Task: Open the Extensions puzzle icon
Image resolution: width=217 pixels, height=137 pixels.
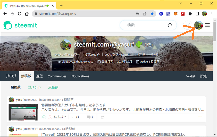Action: (x=190, y=13)
